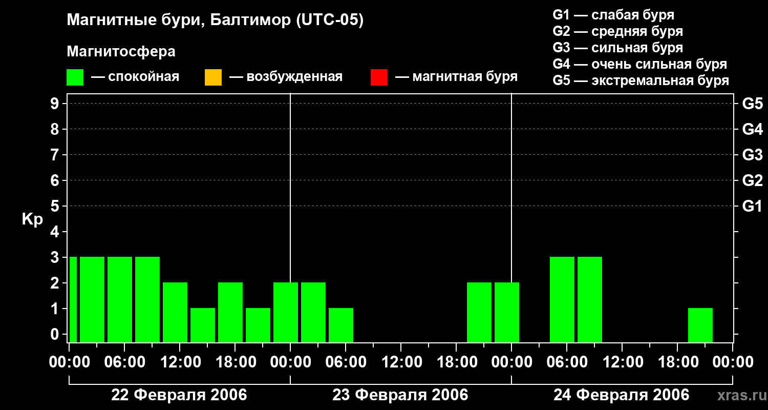Click the G3 label on the right axis
Viewport: 768px width, 410px height.
pos(753,155)
